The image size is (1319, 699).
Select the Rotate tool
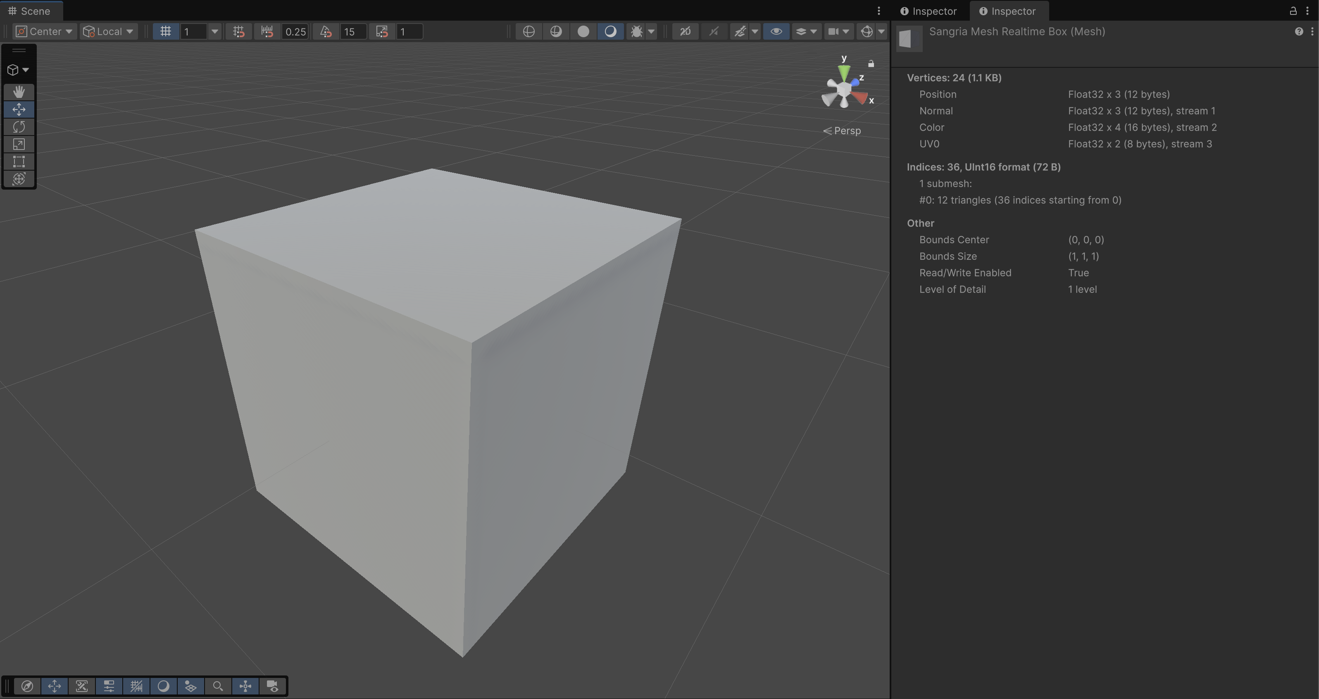pos(19,127)
